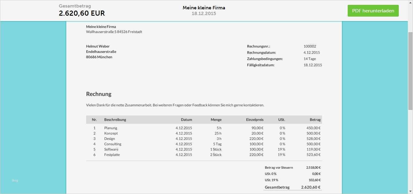Click the Fälligkeitsdatum value 18.12.2015
The height and width of the screenshot is (194, 413).
click(313, 65)
